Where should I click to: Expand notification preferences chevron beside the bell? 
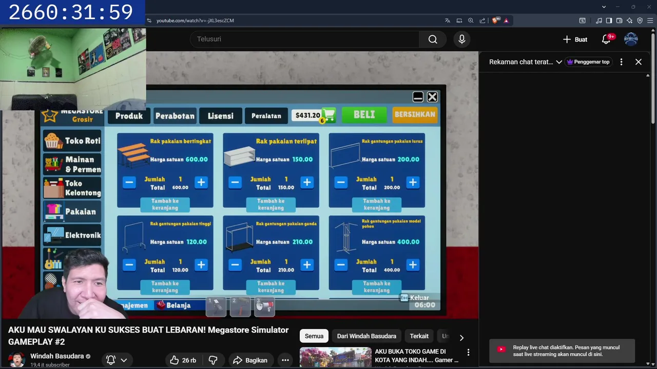pos(124,360)
